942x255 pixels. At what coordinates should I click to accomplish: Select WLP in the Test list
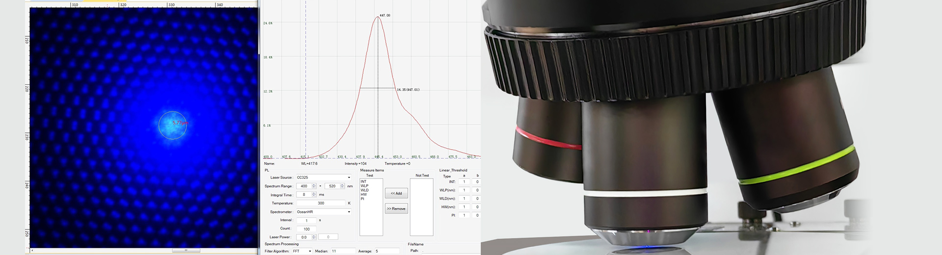(x=365, y=186)
